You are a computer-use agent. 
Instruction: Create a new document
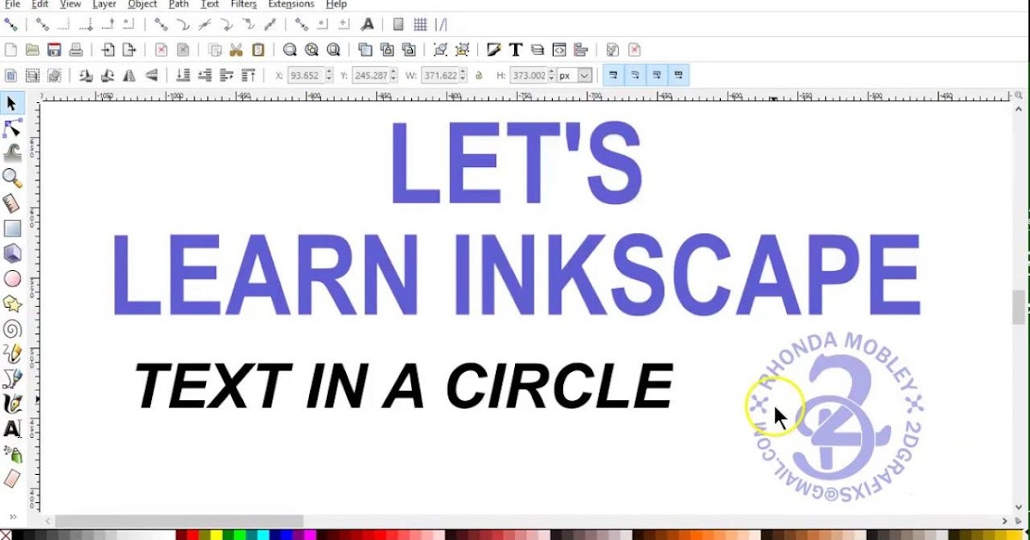(10, 50)
